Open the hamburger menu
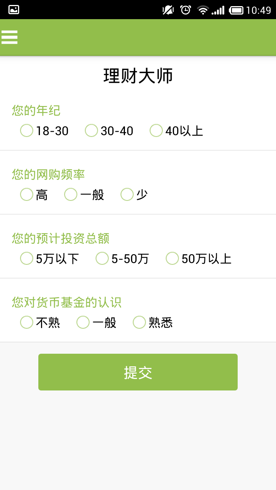The image size is (276, 490). pyautogui.click(x=10, y=37)
